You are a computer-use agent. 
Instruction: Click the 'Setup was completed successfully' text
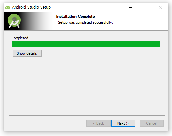click(x=86, y=22)
